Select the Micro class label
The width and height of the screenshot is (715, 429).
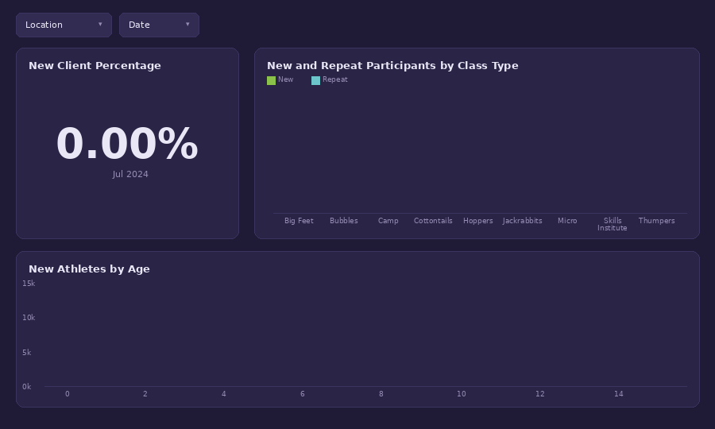tap(567, 221)
